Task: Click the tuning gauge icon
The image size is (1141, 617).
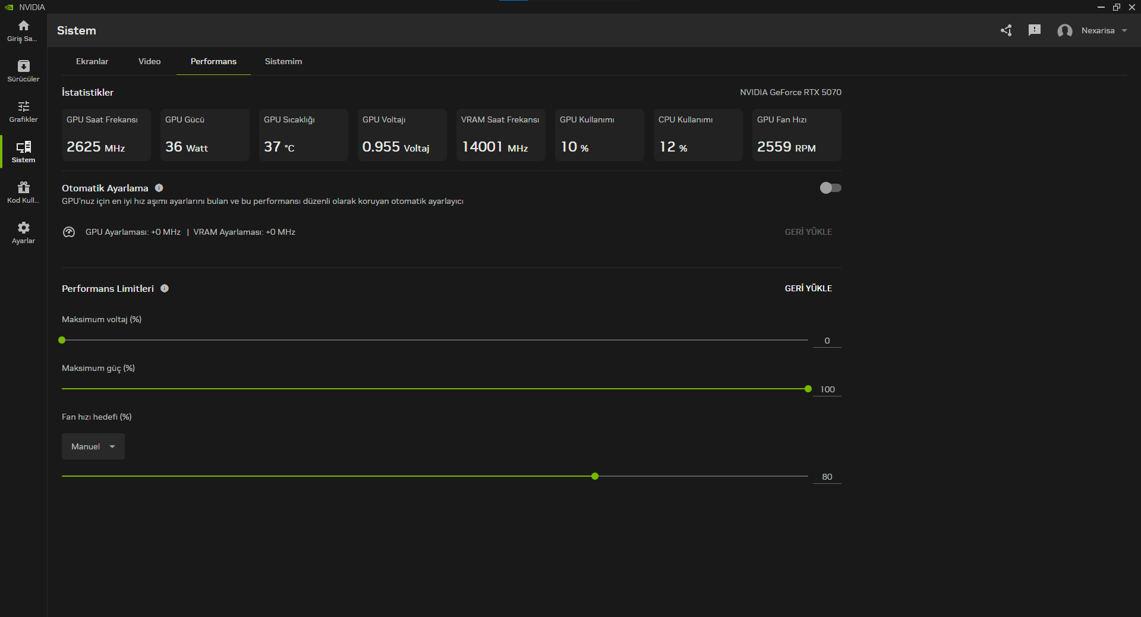Action: pos(69,232)
